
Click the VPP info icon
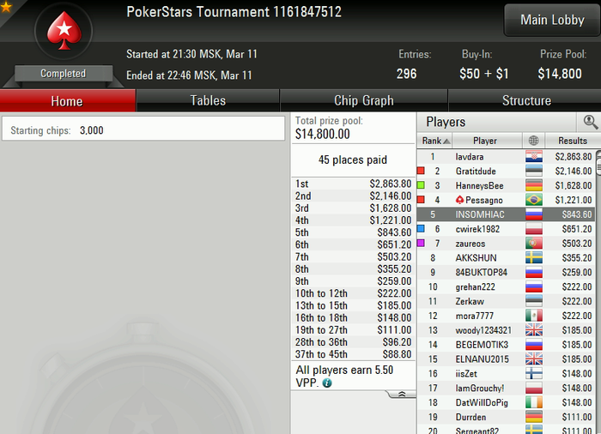coord(327,383)
